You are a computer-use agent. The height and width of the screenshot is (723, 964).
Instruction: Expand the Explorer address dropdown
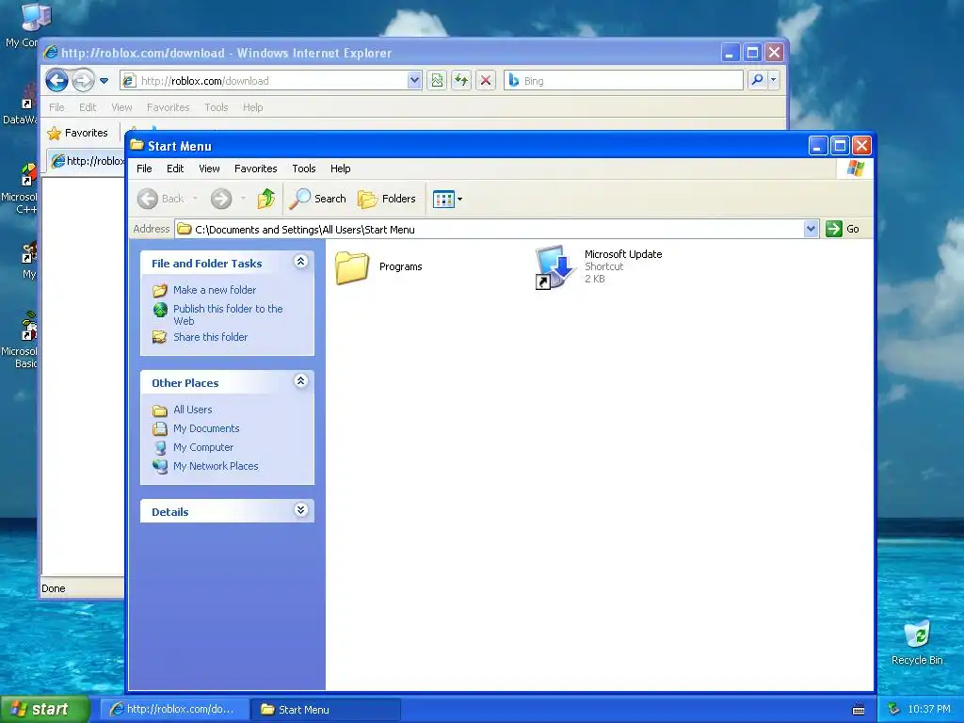coord(811,230)
